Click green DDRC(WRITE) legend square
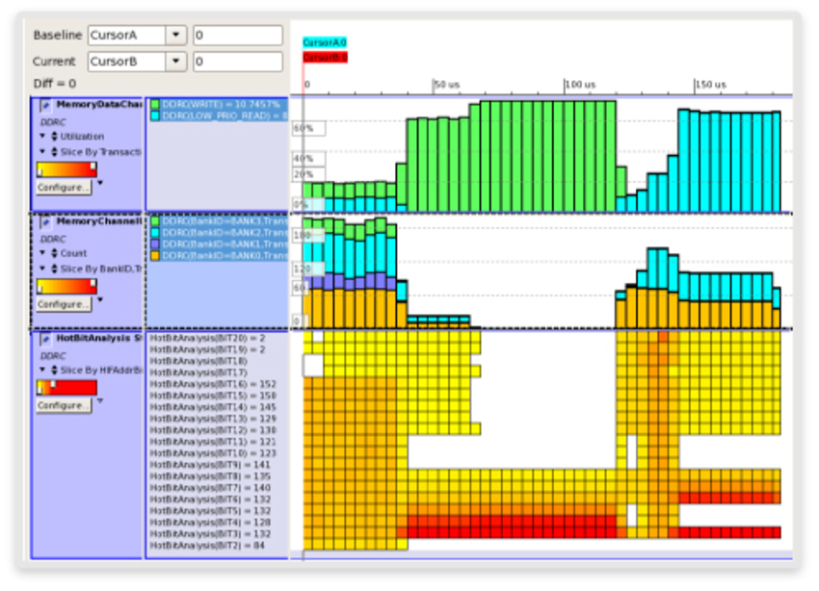 click(x=155, y=104)
